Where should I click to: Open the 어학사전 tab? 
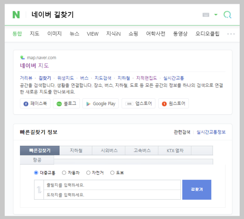(x=155, y=34)
